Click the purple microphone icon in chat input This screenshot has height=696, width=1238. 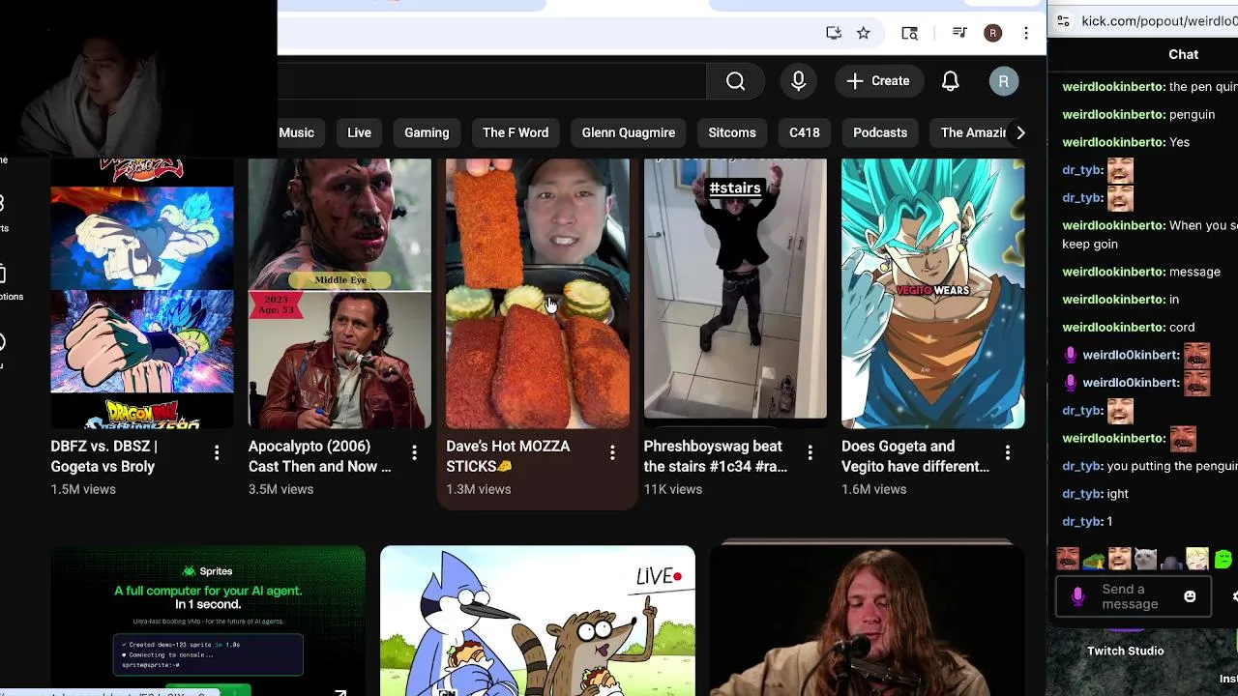[1077, 597]
